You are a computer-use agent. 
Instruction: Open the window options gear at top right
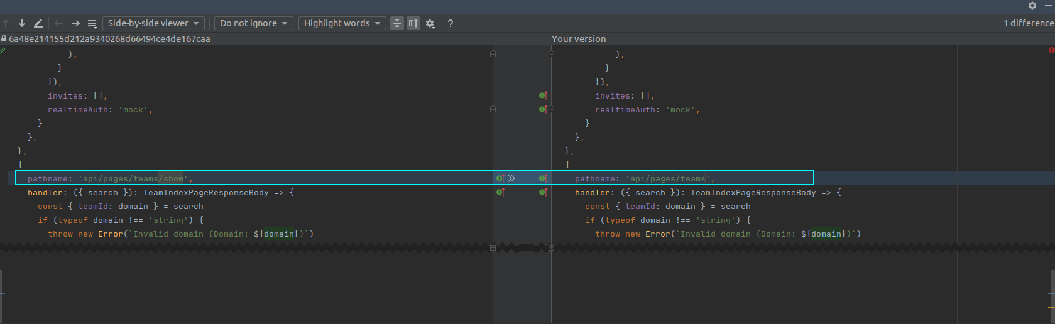click(1032, 5)
